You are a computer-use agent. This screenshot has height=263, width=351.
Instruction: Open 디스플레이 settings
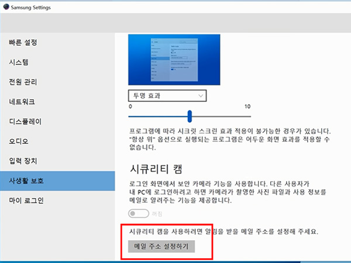point(57,122)
